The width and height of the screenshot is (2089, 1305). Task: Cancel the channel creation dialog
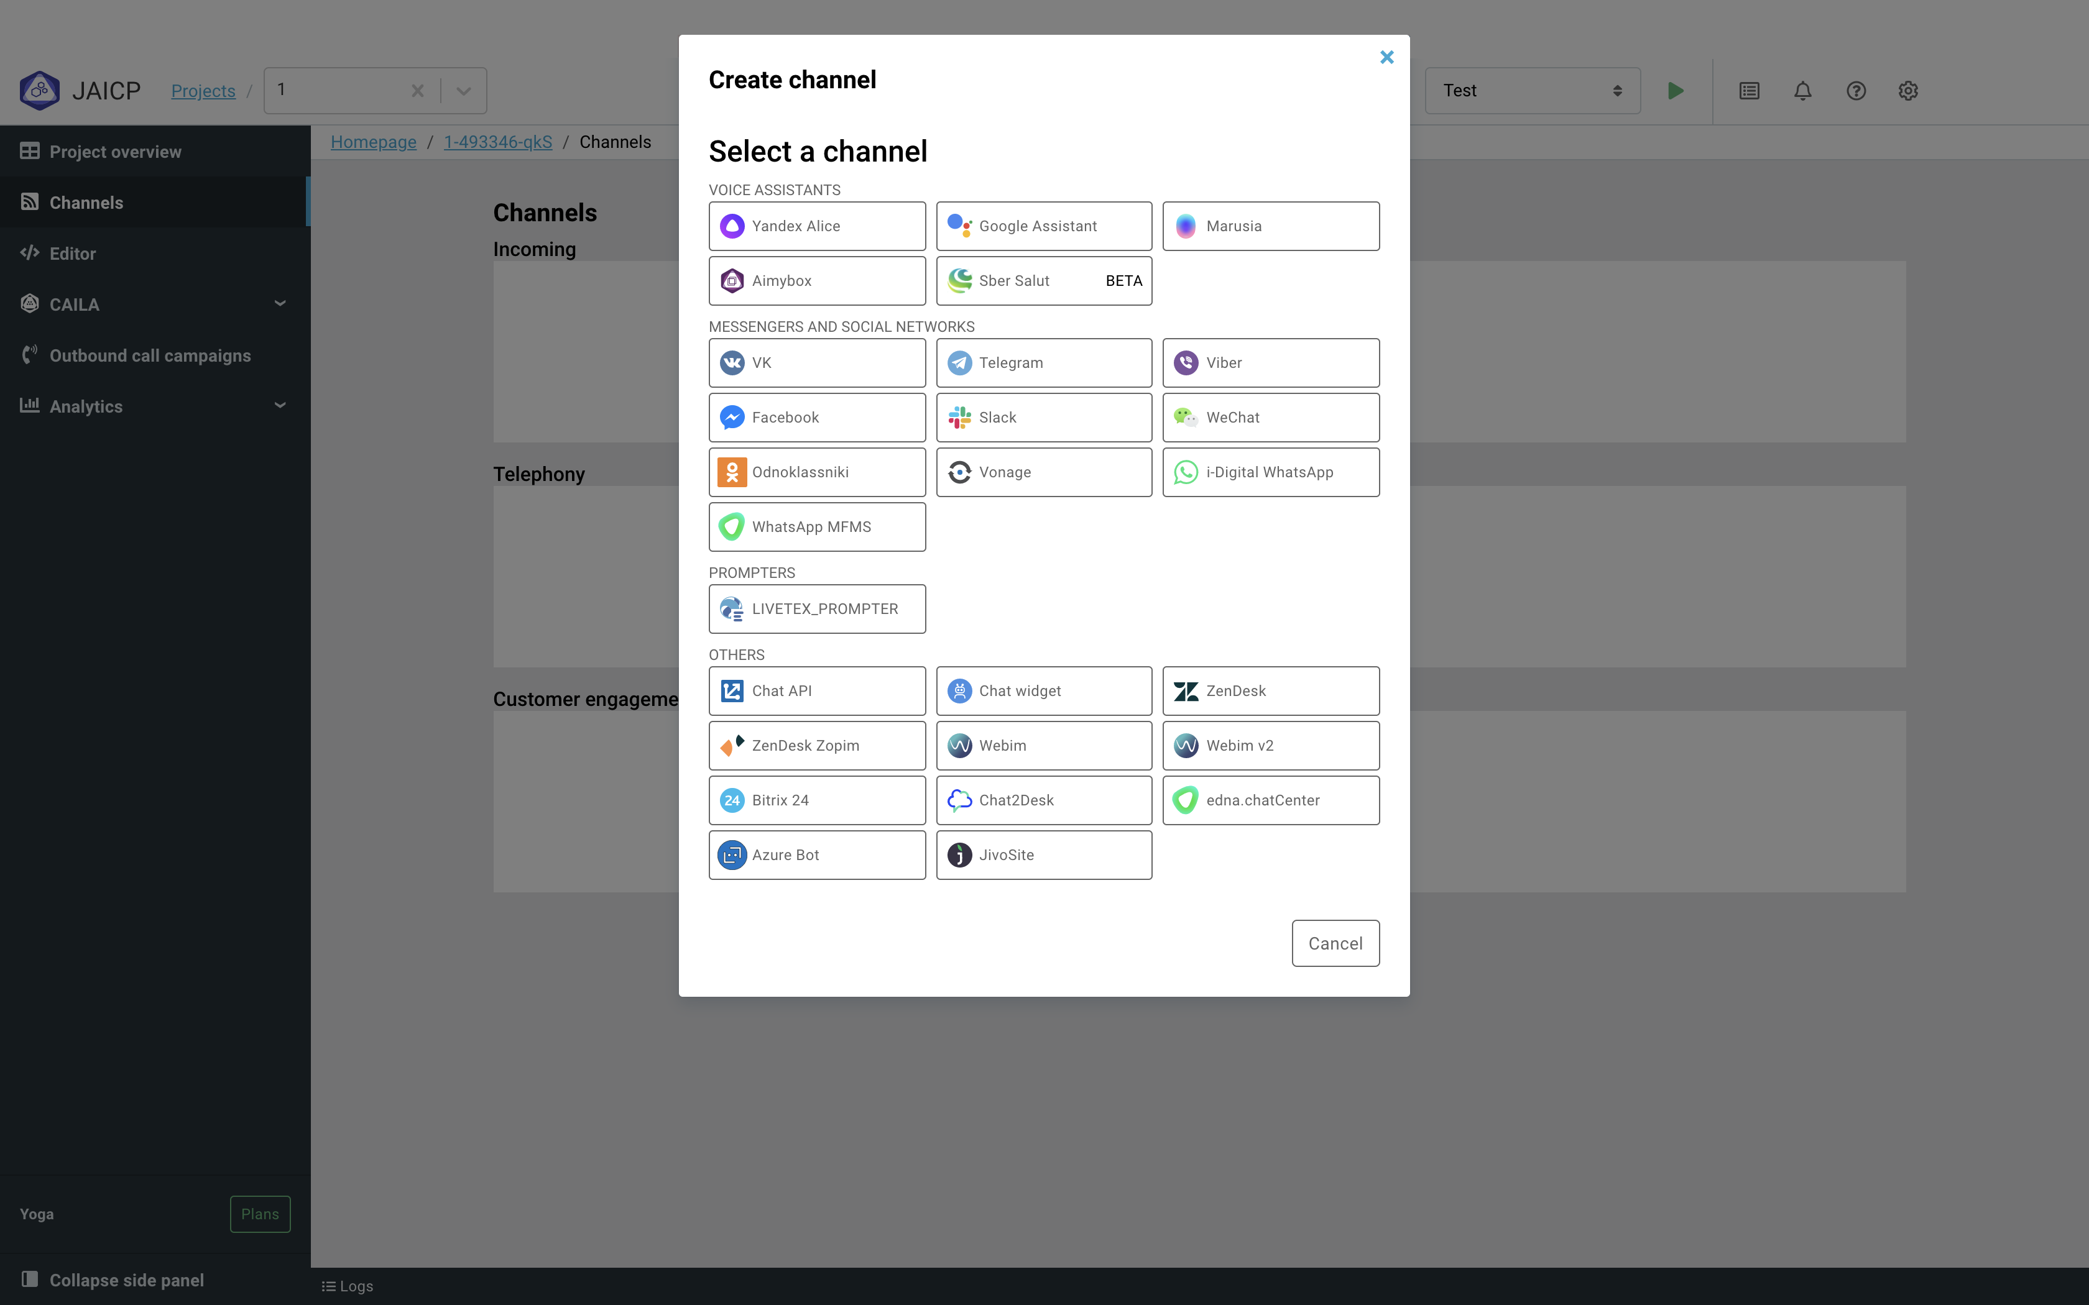(x=1335, y=943)
